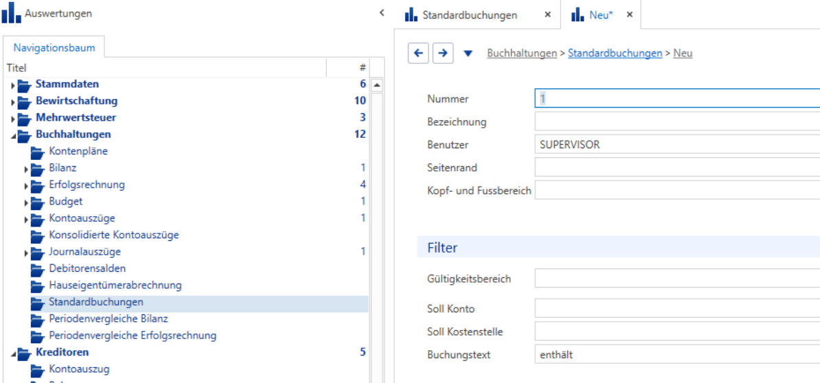Screen dimensions: 820x383
Task: Open the Standardbuchungen breadcrumb link
Action: click(615, 53)
